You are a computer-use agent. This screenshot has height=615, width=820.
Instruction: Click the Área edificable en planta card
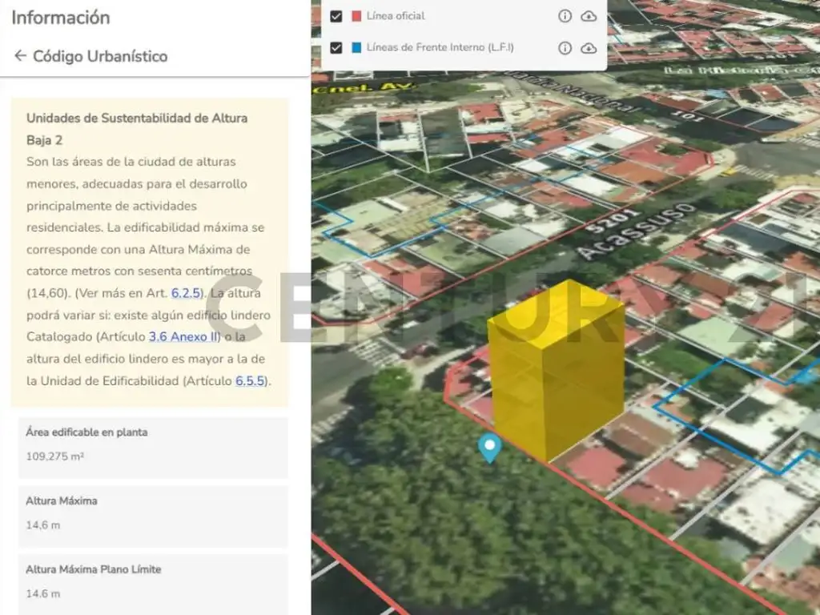click(x=152, y=447)
